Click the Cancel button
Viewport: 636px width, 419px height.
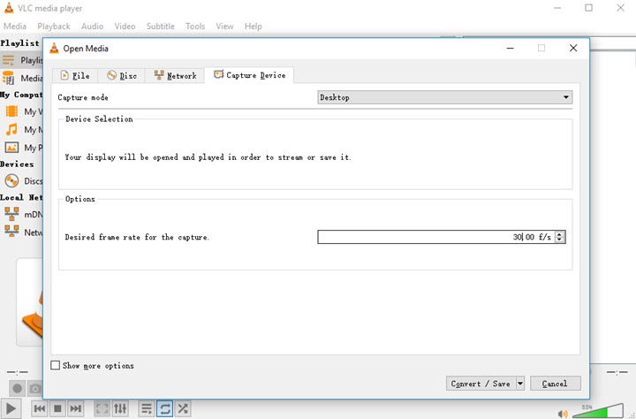point(555,384)
